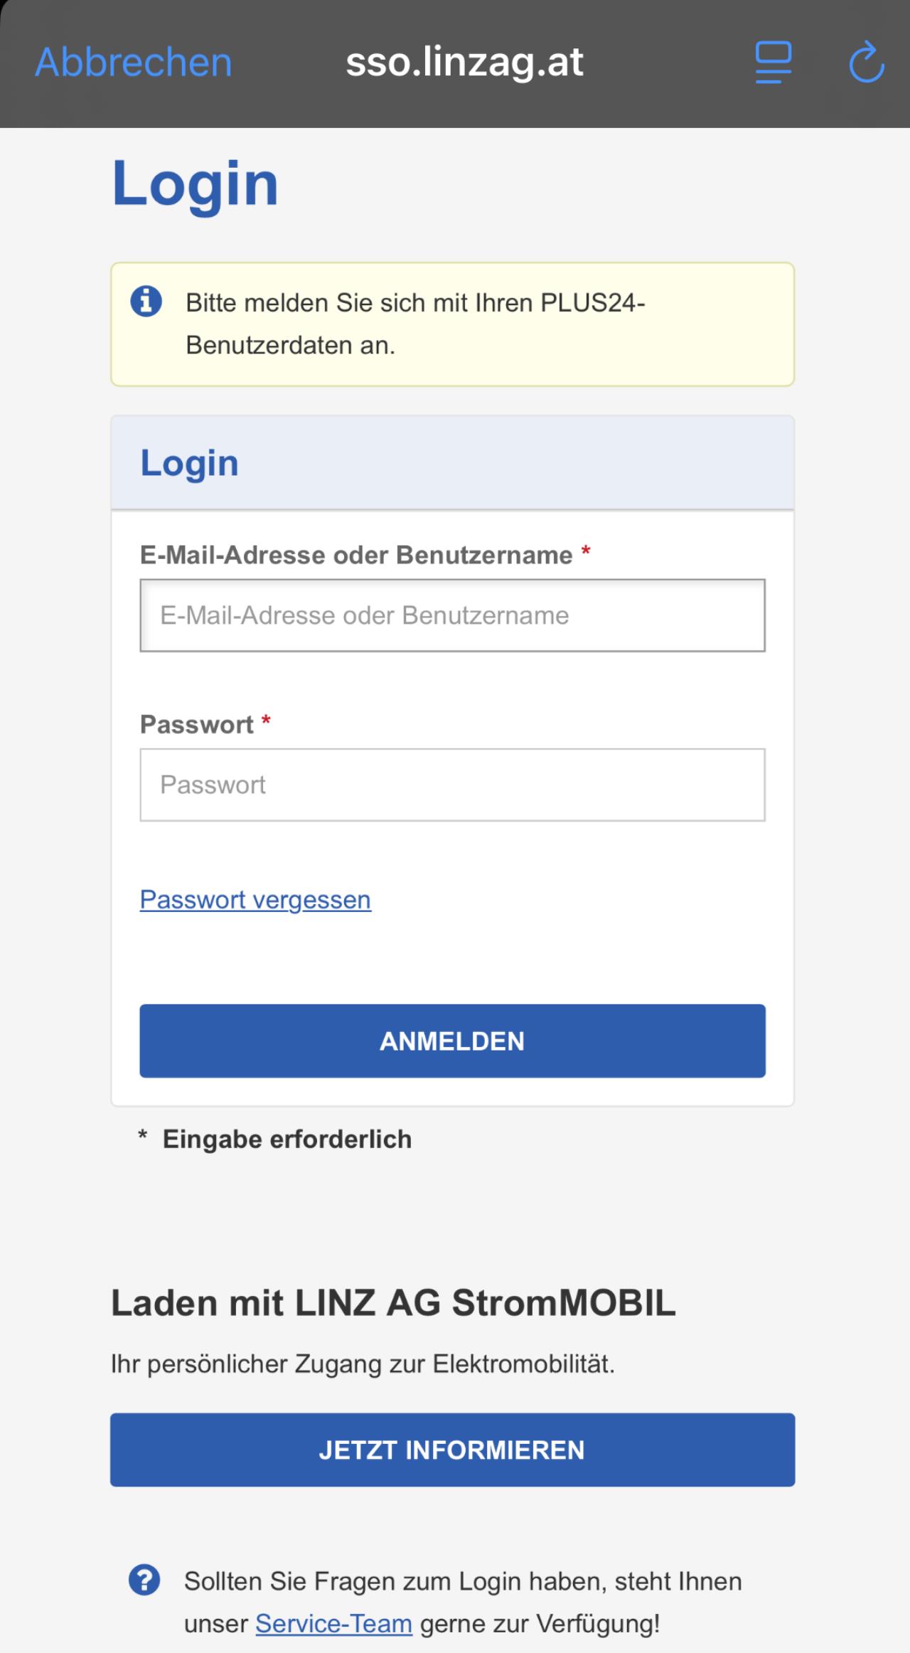The width and height of the screenshot is (910, 1653).
Task: Click the PLUS24-Benutzerdaten notice text
Action: point(415,324)
